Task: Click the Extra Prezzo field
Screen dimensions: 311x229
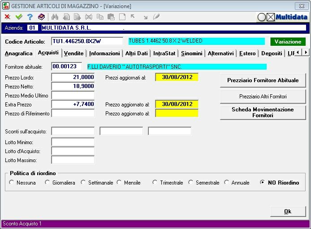Action: (x=73, y=104)
